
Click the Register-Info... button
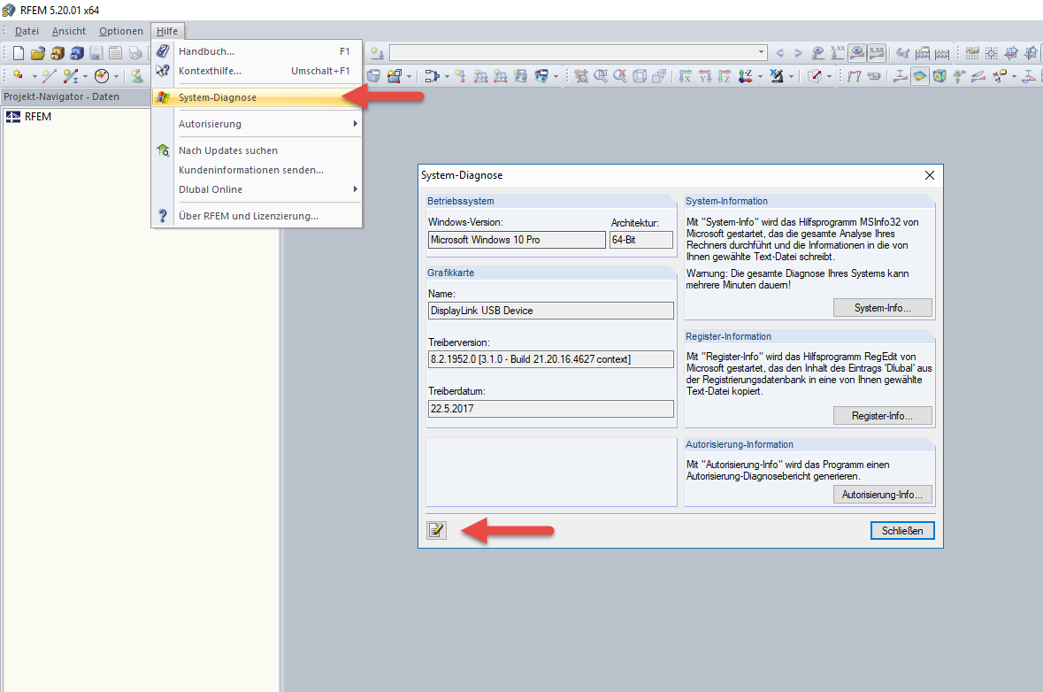pyautogui.click(x=883, y=415)
